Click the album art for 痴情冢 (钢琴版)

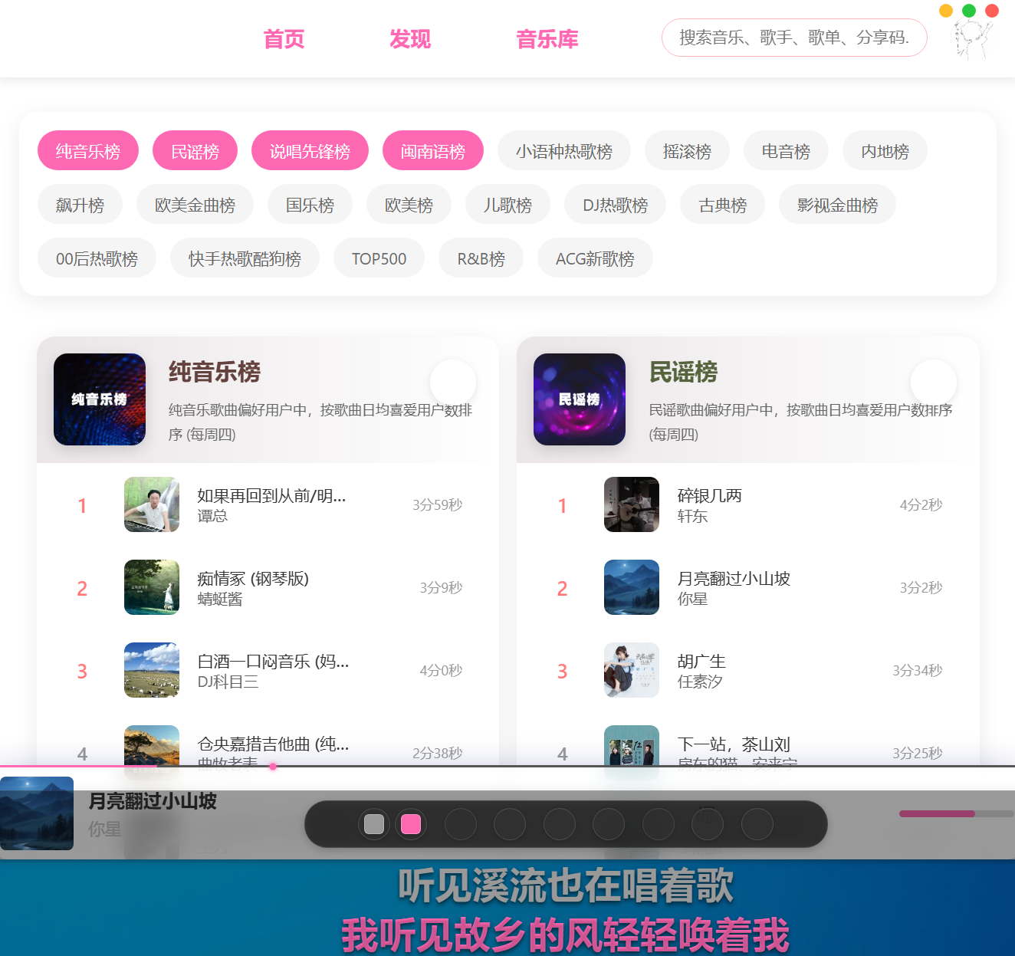click(152, 587)
